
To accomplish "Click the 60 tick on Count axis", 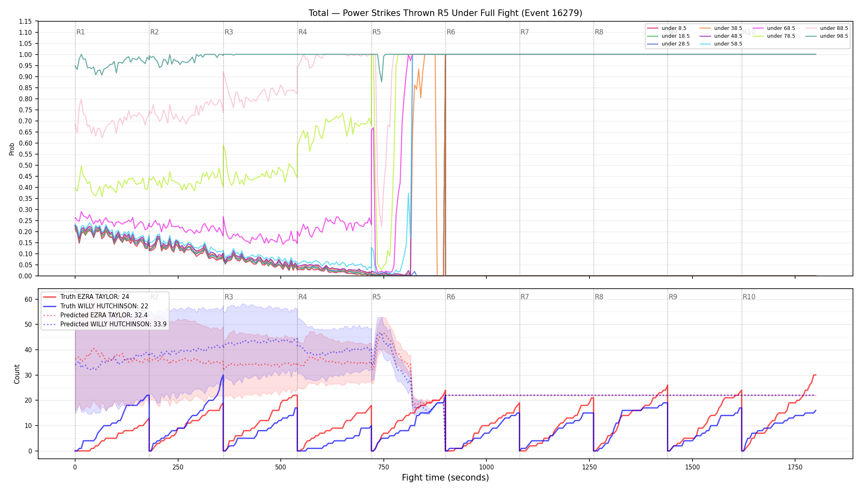I will 28,299.
